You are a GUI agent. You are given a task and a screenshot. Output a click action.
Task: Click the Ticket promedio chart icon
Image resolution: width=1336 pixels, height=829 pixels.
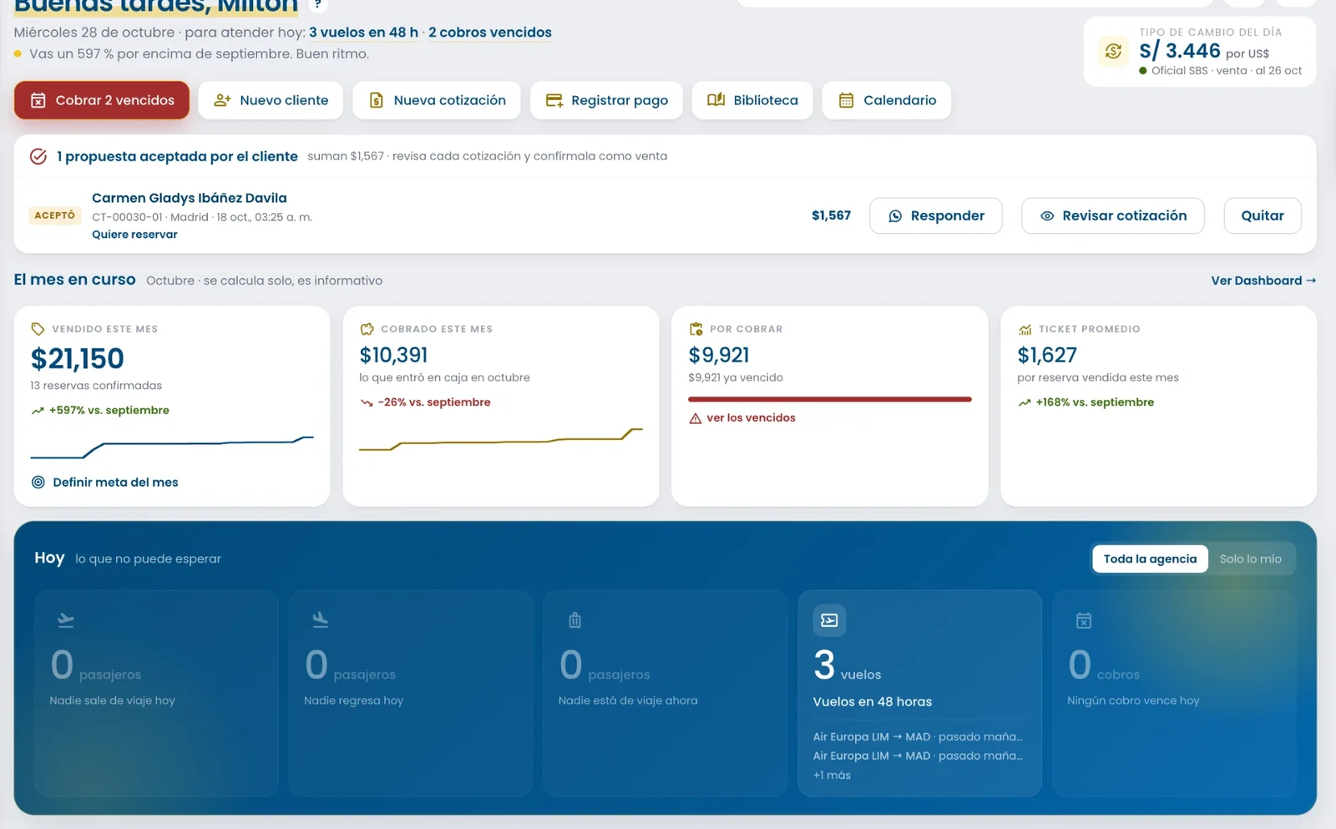[x=1025, y=329]
